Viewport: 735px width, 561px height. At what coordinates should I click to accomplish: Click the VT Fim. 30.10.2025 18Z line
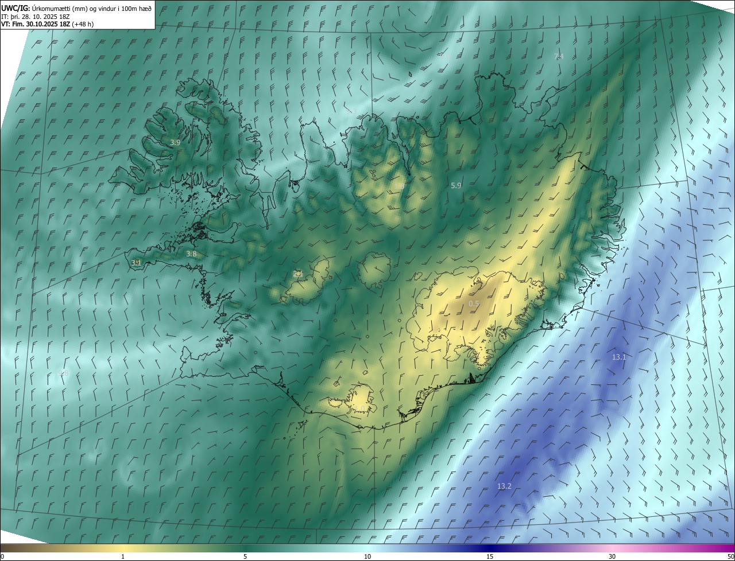[48, 24]
